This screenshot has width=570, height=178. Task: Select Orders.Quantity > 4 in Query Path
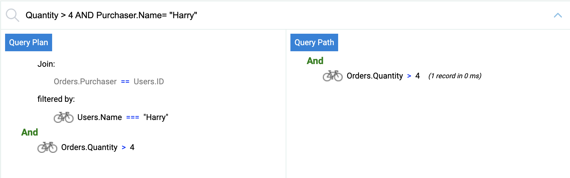(x=383, y=76)
